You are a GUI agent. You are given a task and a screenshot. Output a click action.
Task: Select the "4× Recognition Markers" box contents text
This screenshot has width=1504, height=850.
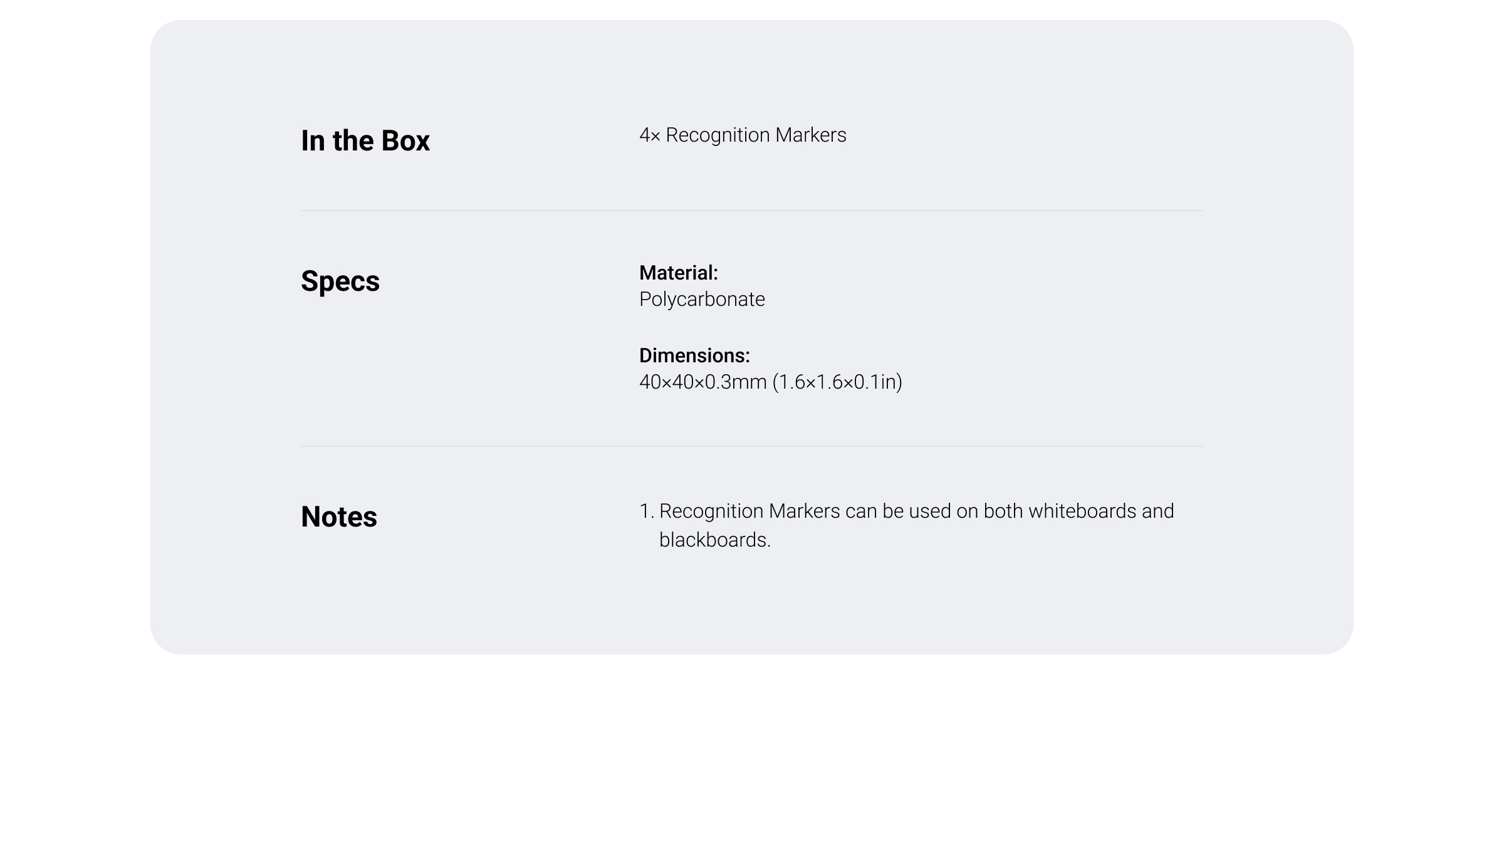click(743, 135)
